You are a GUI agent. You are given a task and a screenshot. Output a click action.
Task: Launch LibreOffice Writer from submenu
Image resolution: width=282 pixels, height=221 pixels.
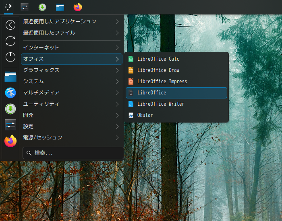176,104
